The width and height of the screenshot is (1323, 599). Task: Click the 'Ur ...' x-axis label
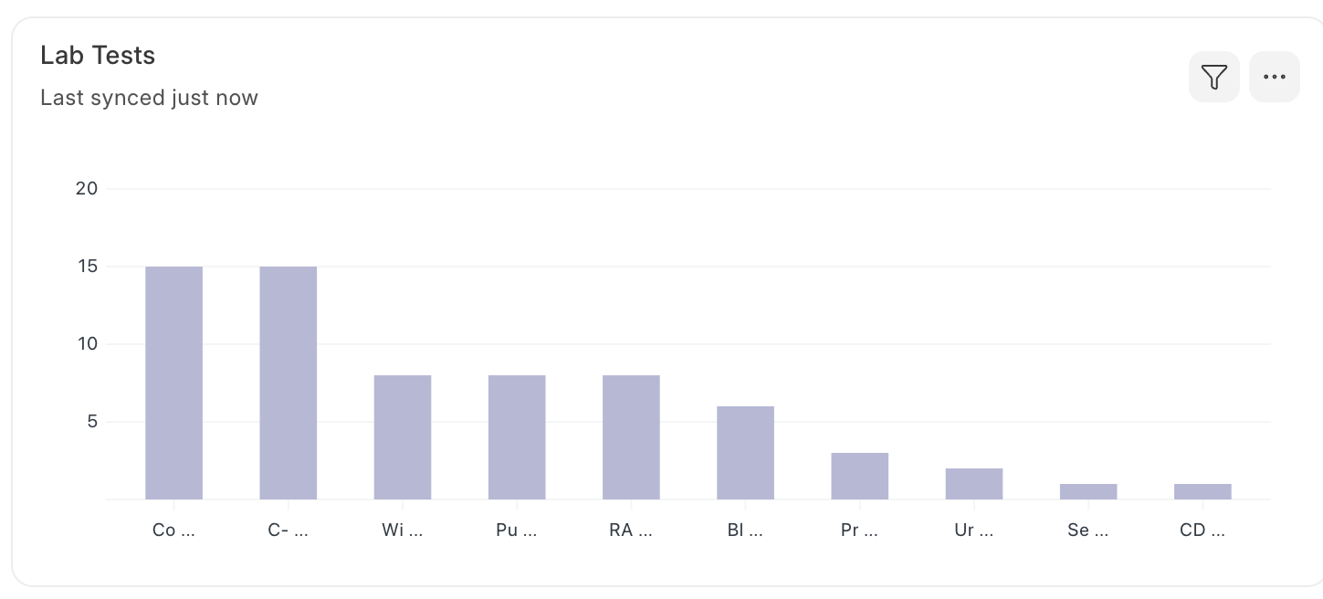(x=973, y=531)
